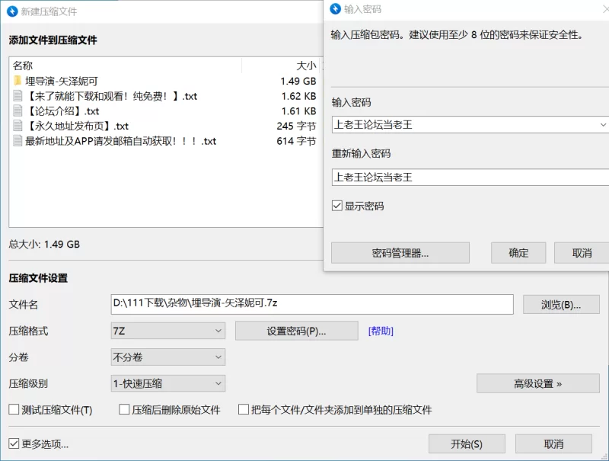This screenshot has height=461, width=609.
Task: Expand 高级设置 » options
Action: click(538, 383)
